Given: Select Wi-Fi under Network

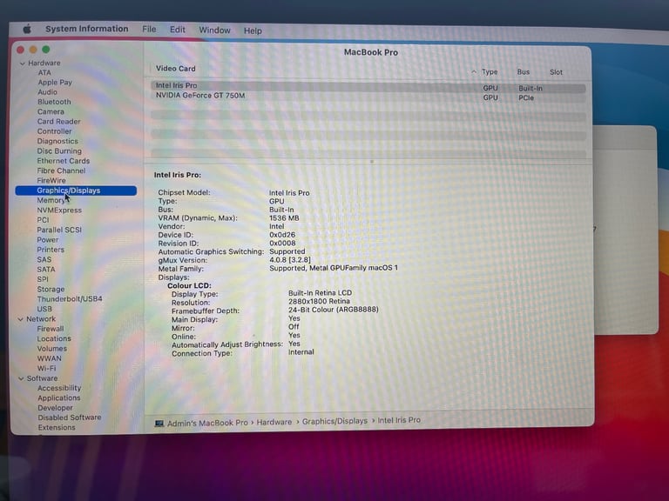Looking at the screenshot, I should 46,369.
